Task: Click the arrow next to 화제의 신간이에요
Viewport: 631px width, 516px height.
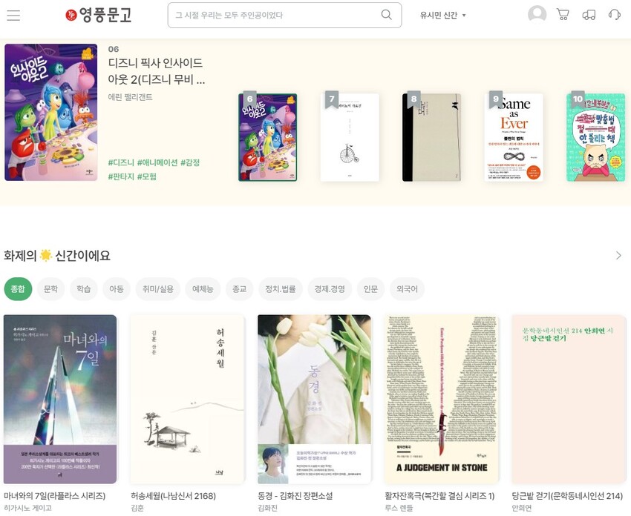Action: [618, 256]
